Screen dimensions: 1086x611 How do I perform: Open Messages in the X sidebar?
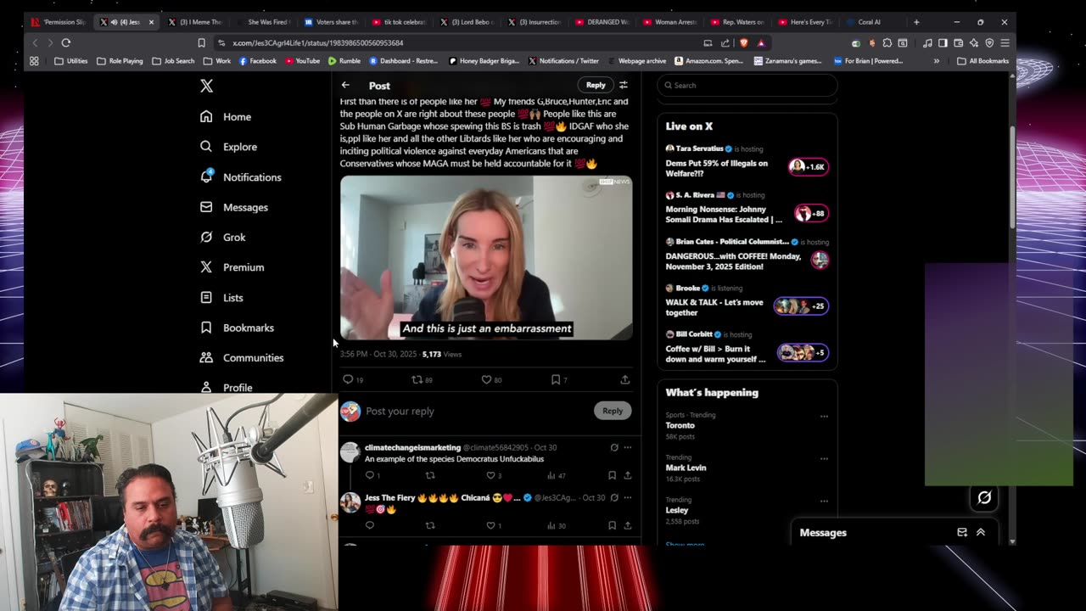point(234,207)
